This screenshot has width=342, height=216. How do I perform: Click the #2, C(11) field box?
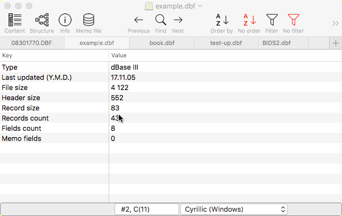[147, 209]
